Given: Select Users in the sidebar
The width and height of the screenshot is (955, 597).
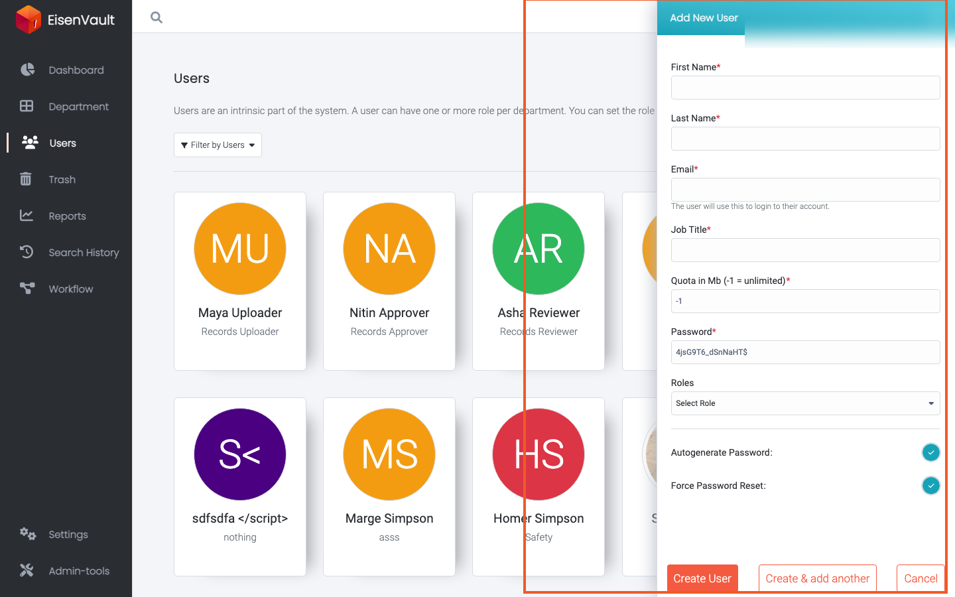Looking at the screenshot, I should tap(63, 143).
